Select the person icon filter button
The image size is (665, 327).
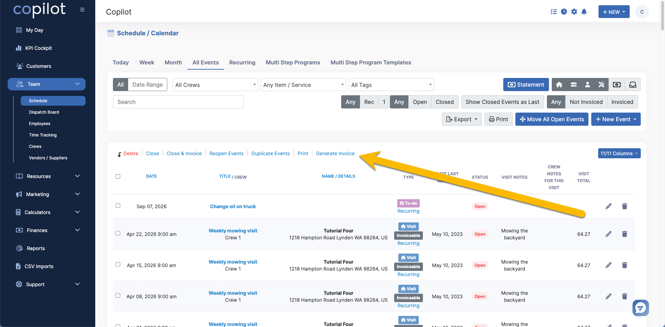coord(587,85)
